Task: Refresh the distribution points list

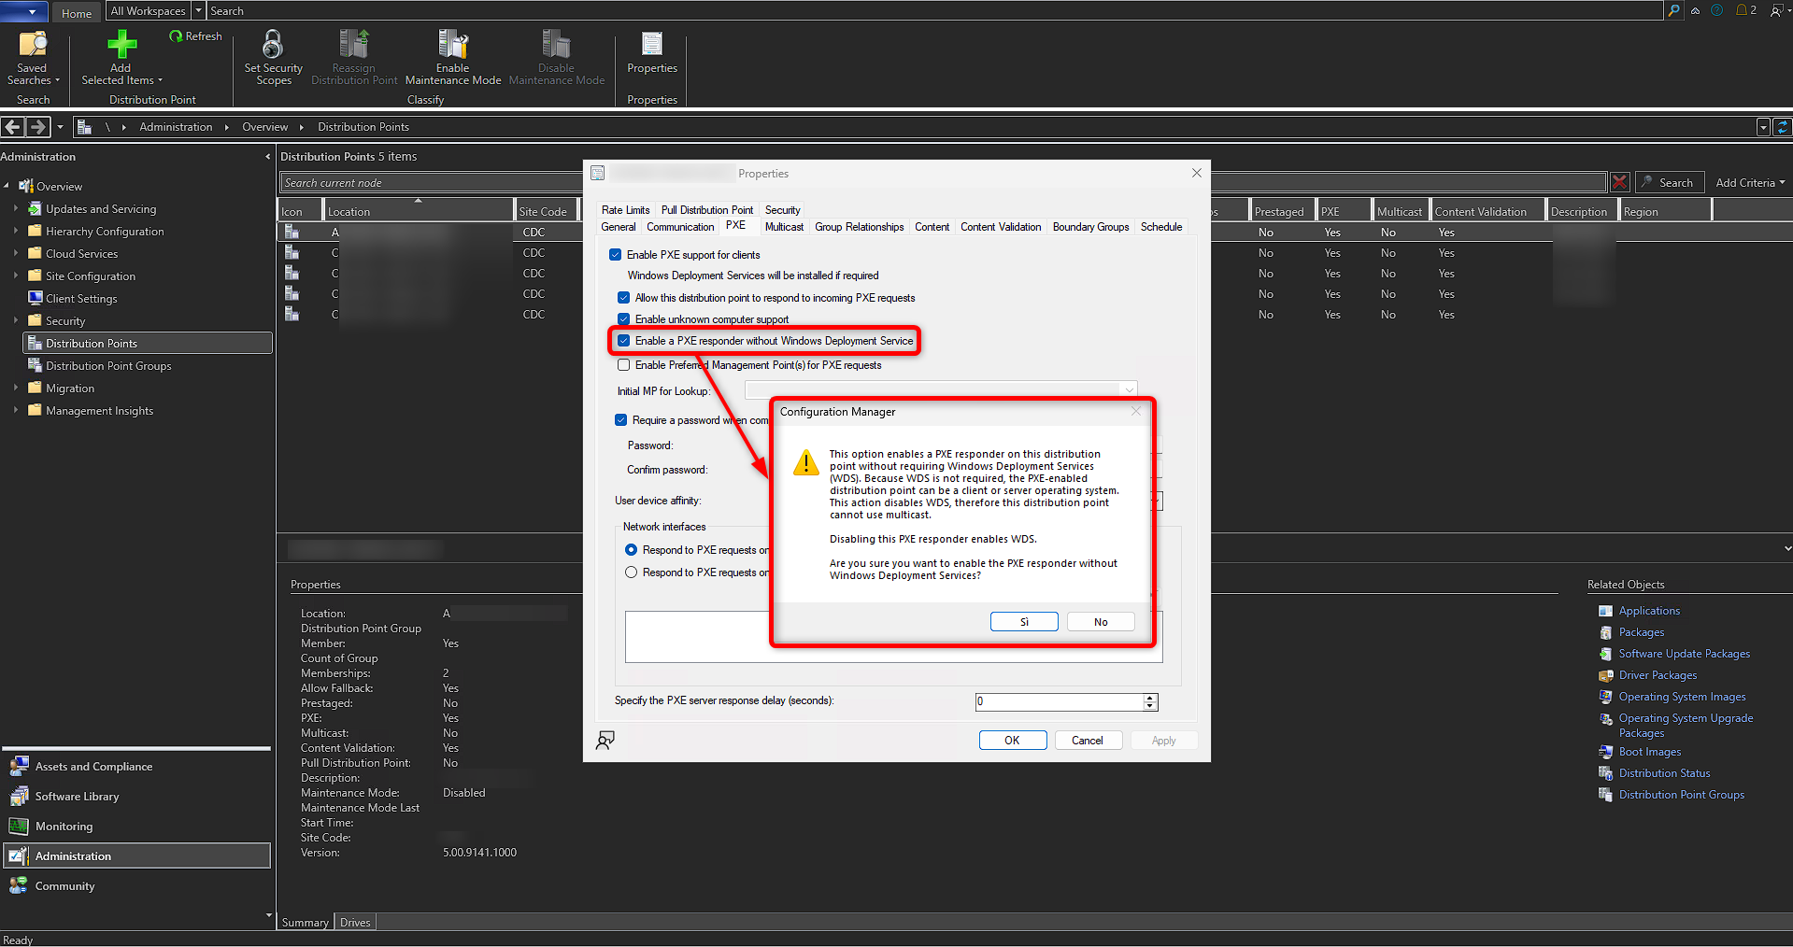Action: [x=196, y=36]
